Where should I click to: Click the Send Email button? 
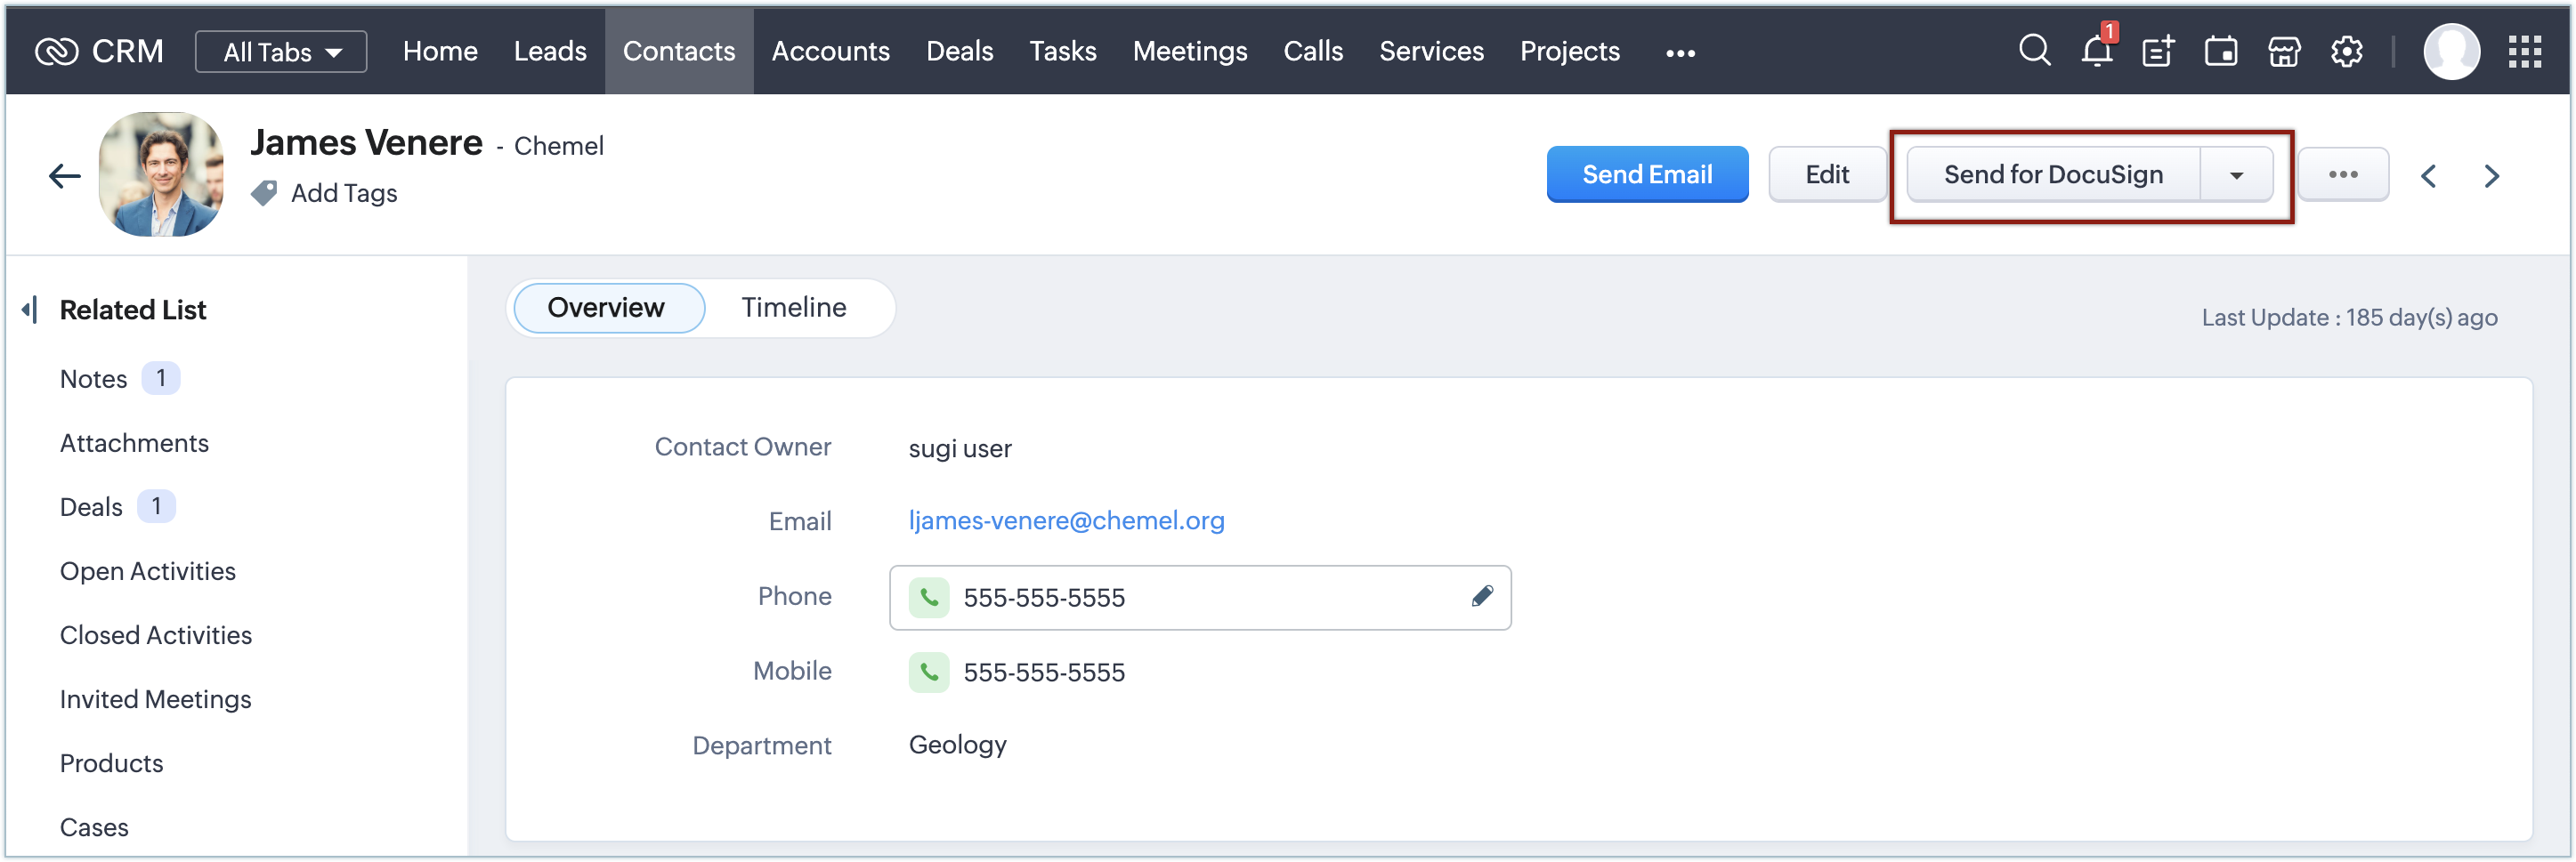[1646, 174]
